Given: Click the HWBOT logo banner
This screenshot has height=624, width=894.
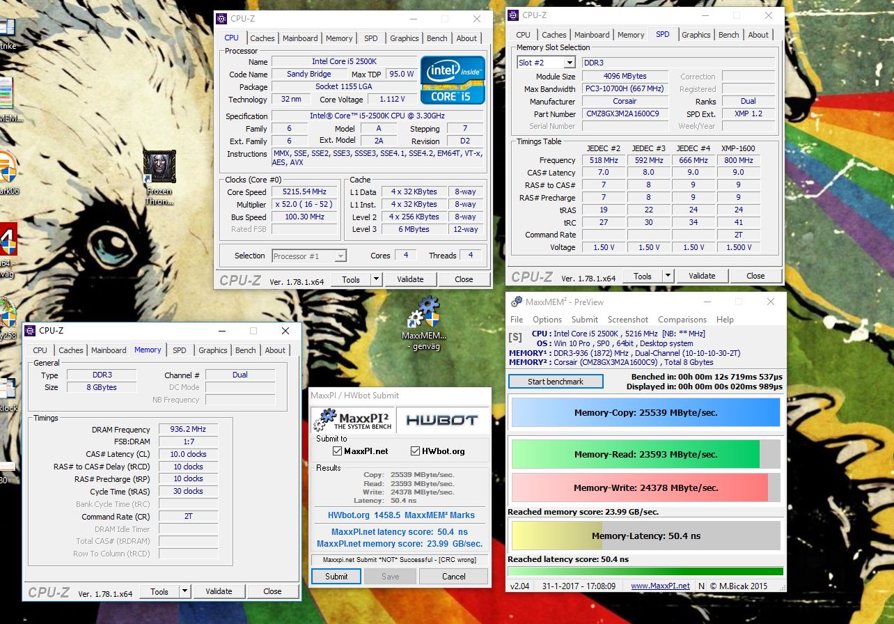Looking at the screenshot, I should 442,419.
